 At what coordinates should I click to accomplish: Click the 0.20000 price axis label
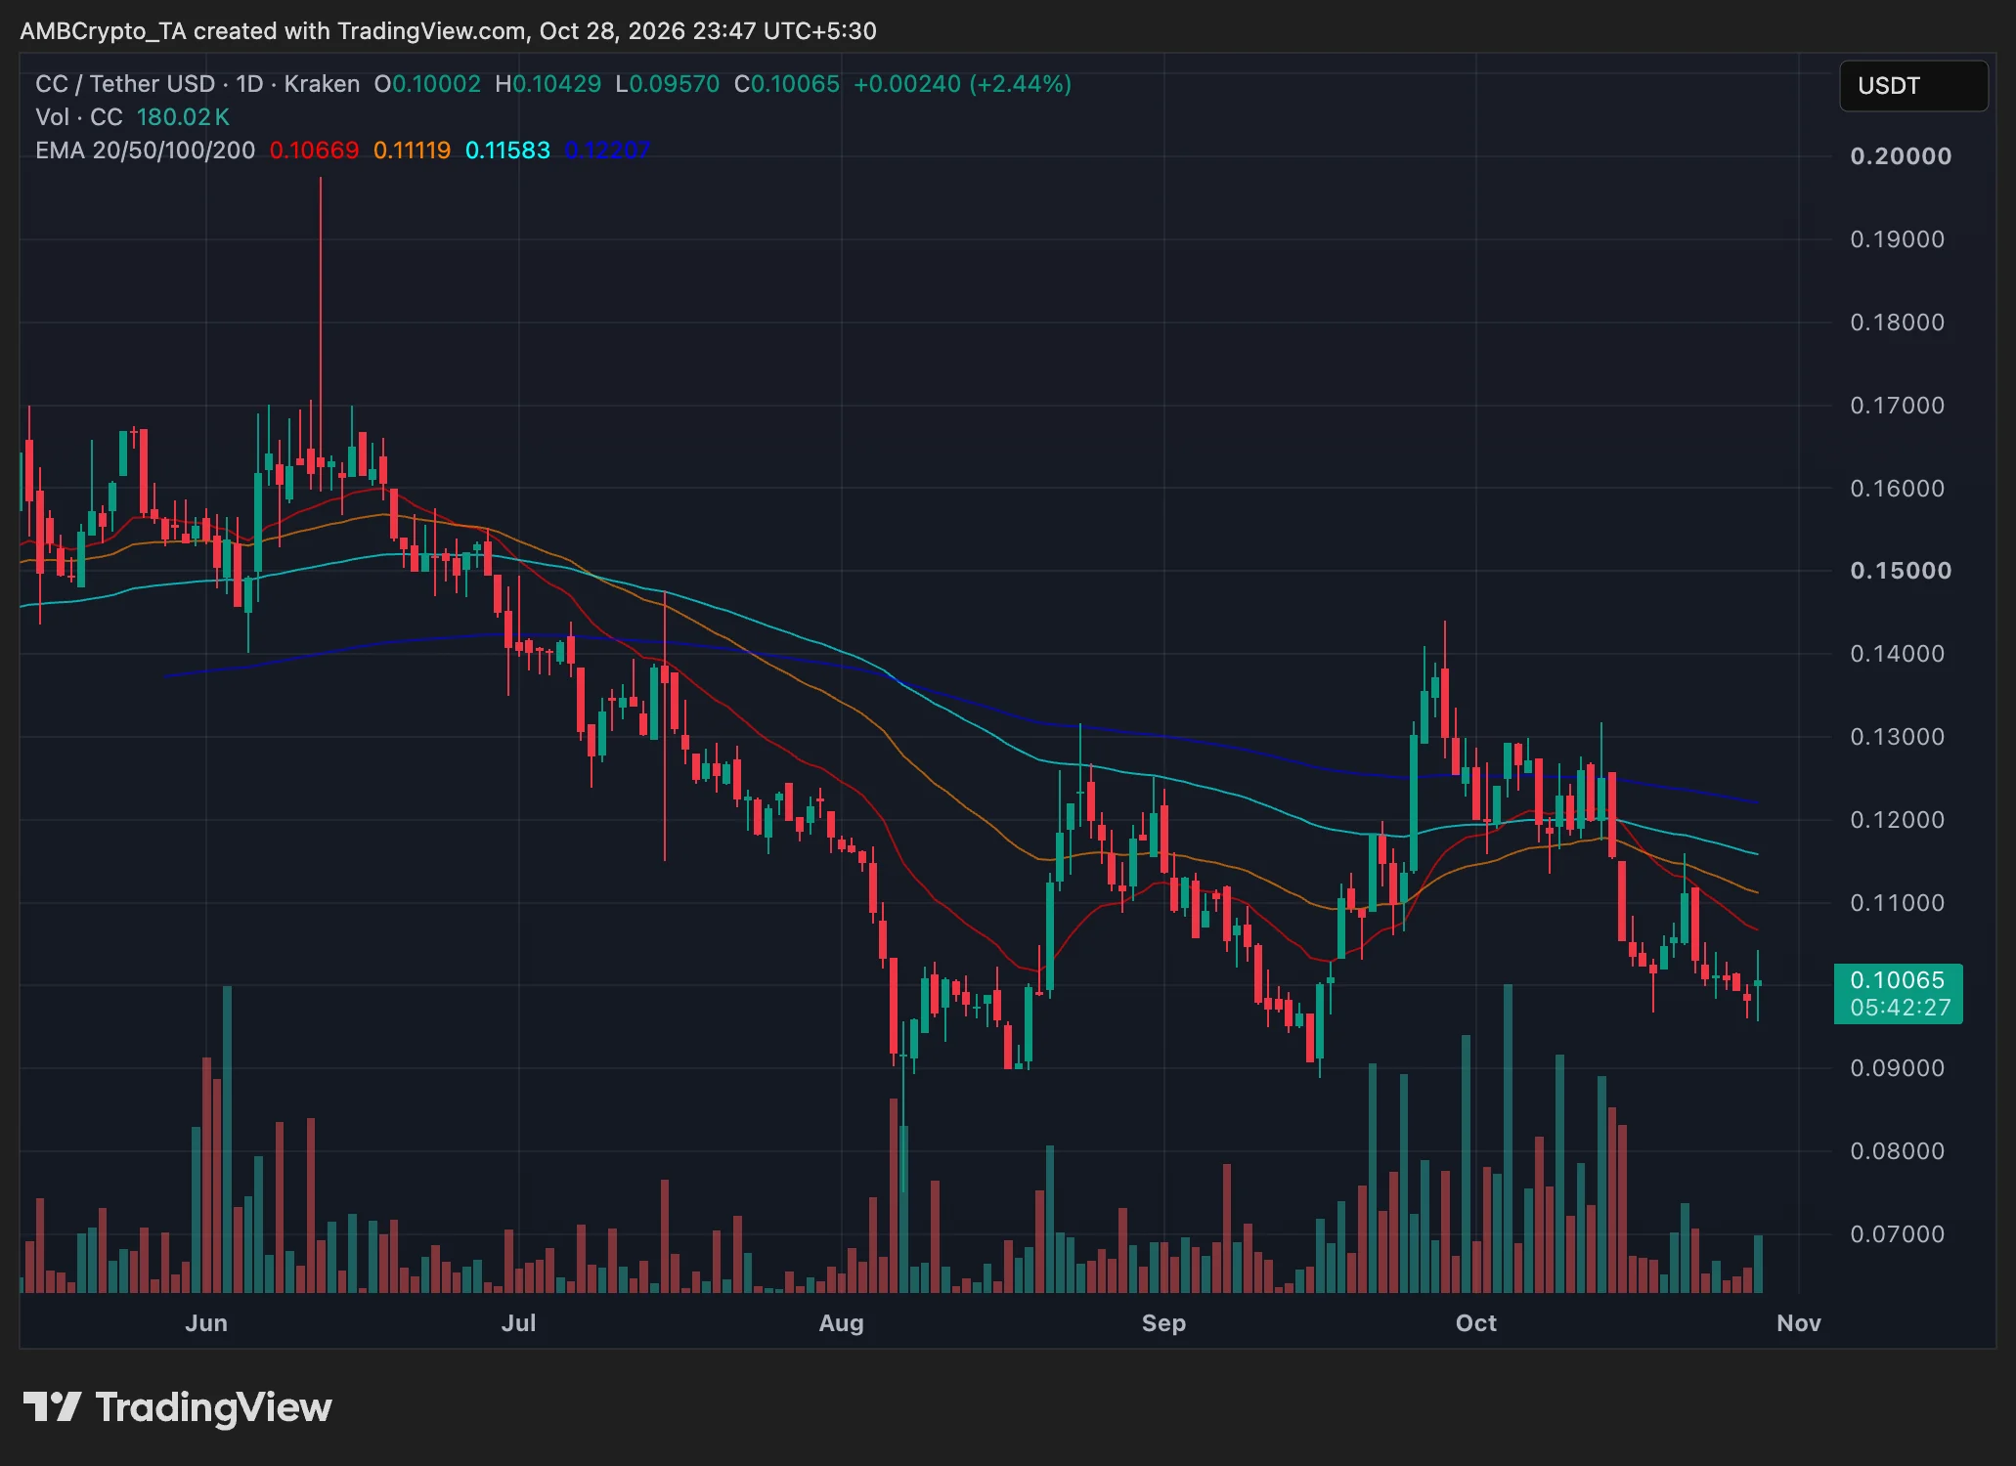click(x=1901, y=156)
